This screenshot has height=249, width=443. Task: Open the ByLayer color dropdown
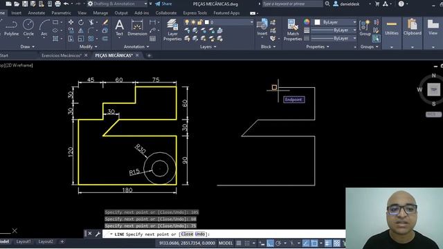point(354,22)
